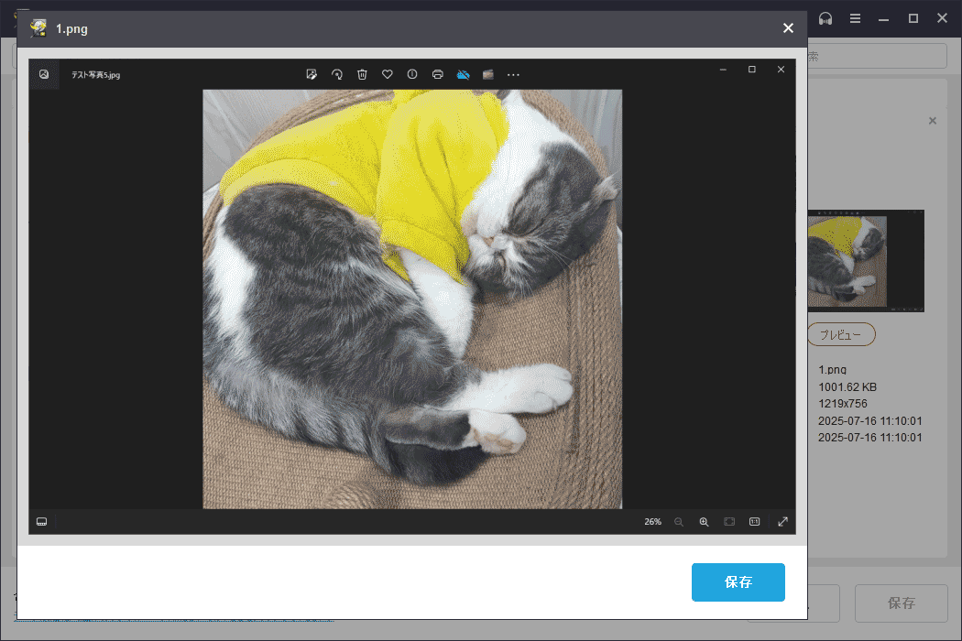Click the search input field
962x641 pixels.
pos(875,56)
